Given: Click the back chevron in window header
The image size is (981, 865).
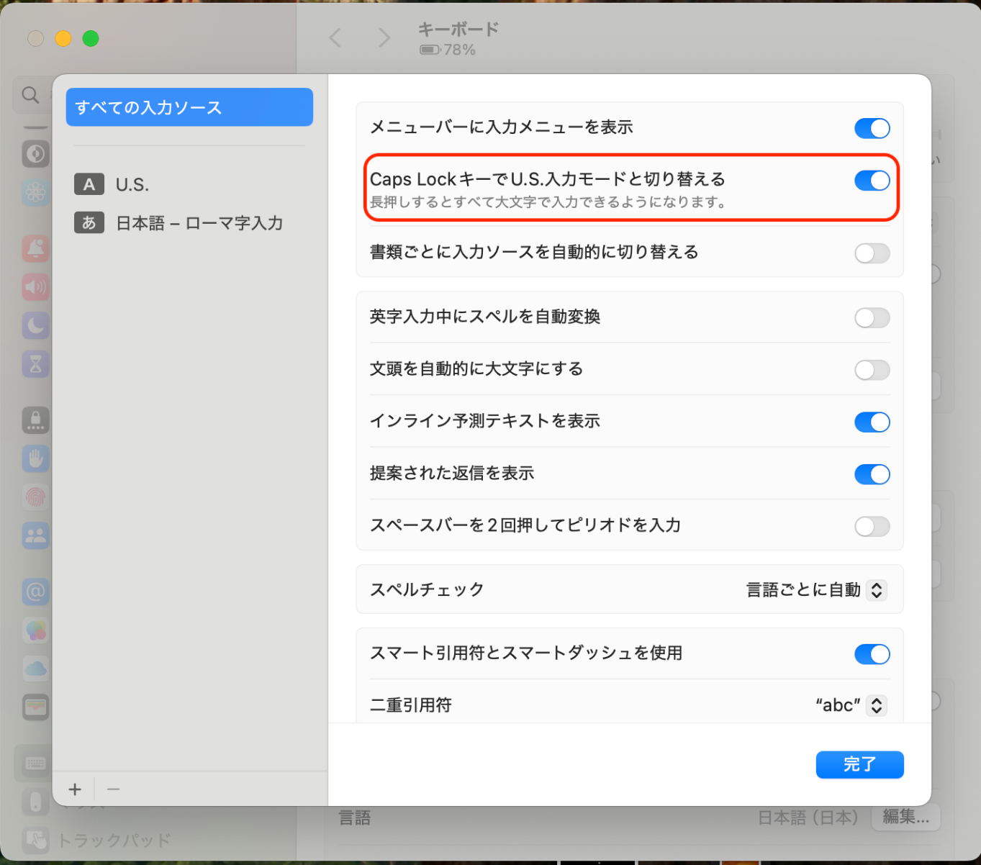Looking at the screenshot, I should click(335, 37).
